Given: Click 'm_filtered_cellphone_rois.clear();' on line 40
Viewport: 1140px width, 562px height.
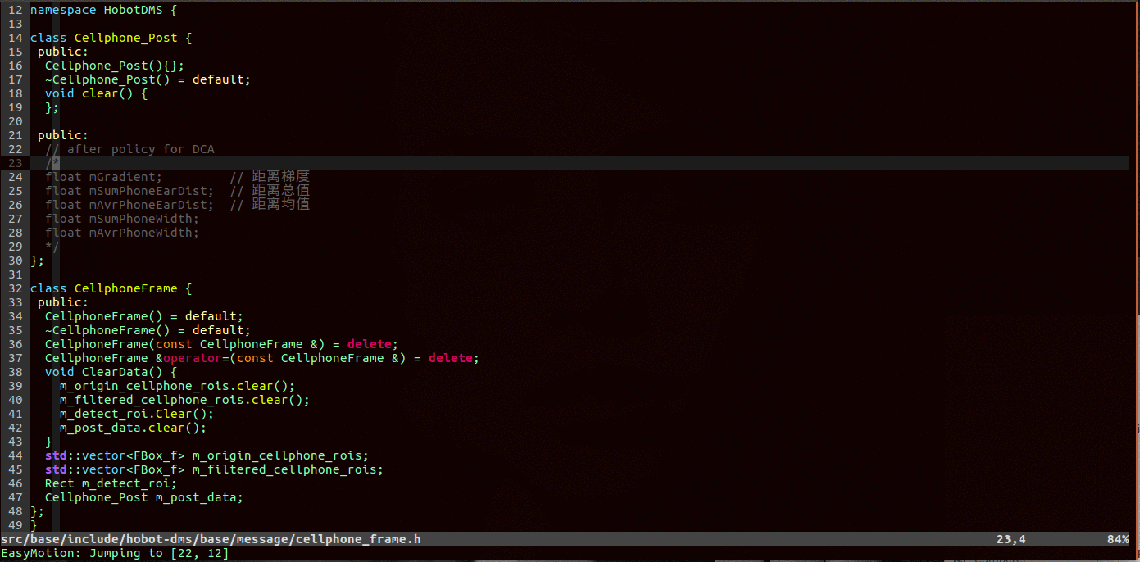Looking at the screenshot, I should [x=184, y=401].
